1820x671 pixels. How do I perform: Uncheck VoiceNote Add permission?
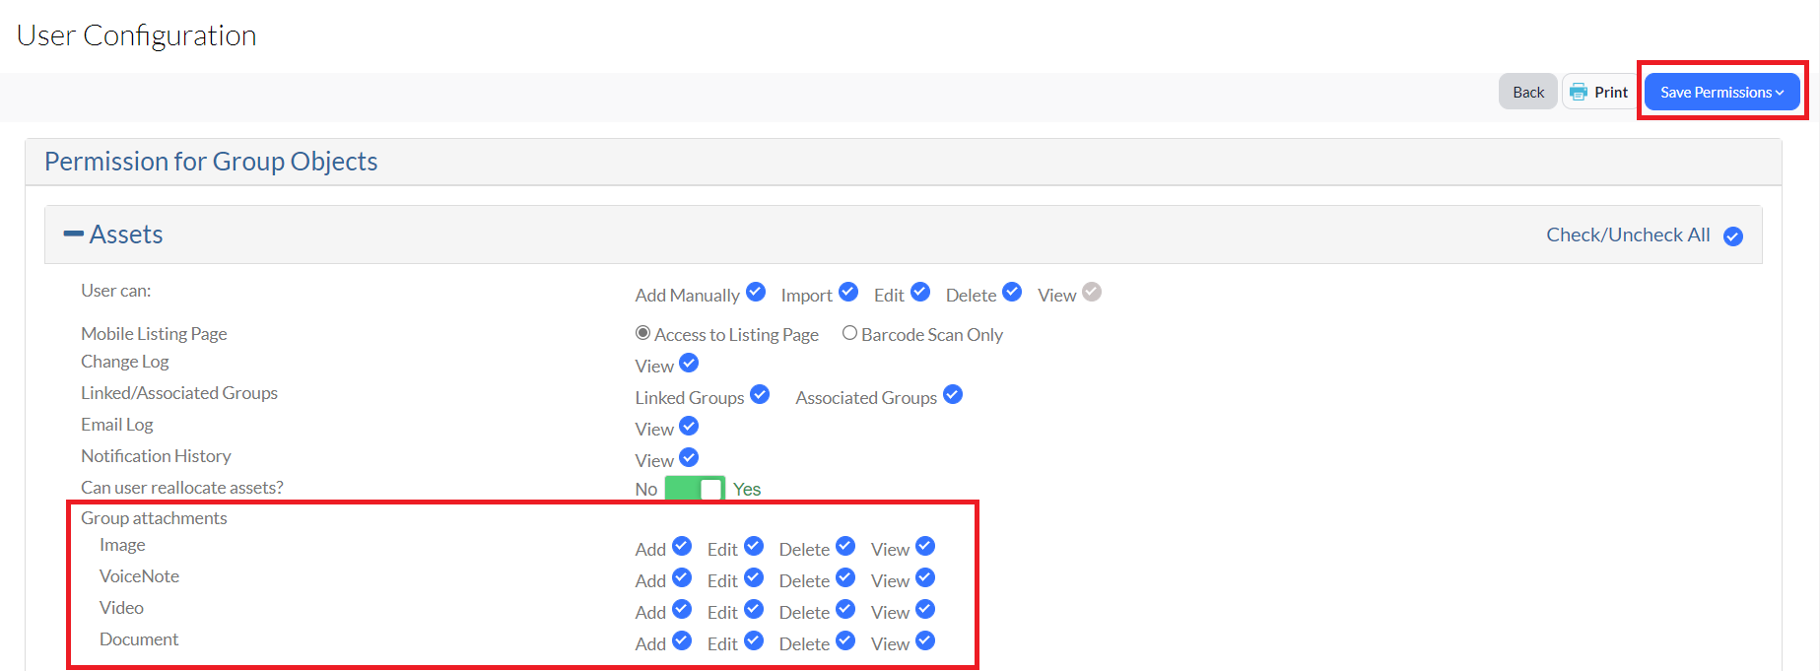[682, 577]
